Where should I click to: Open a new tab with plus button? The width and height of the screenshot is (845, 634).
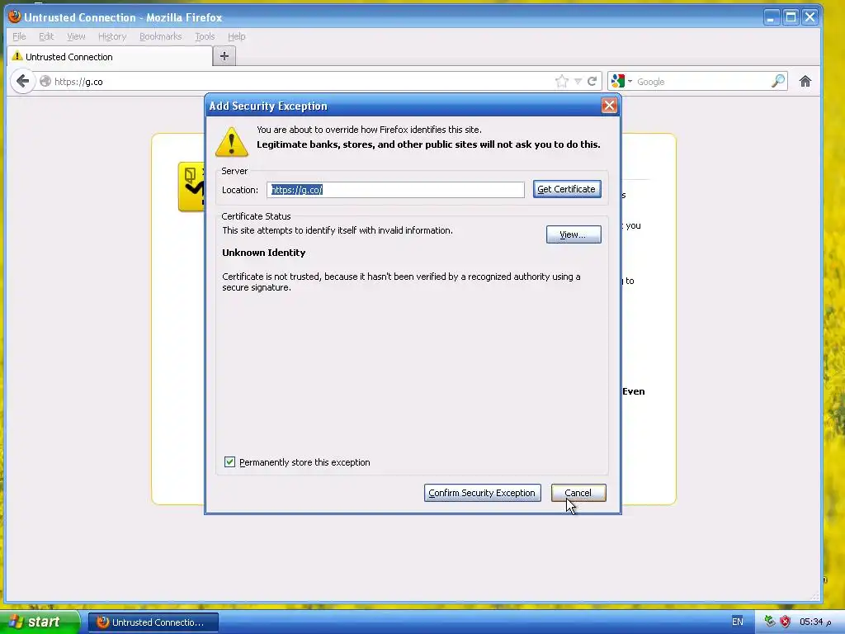(224, 56)
